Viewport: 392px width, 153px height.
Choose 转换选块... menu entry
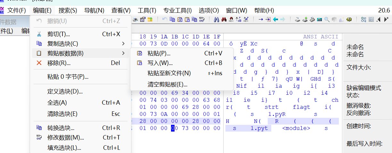click(x=80, y=128)
